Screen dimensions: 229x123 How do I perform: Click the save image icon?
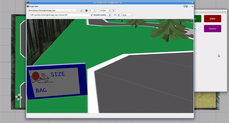(113, 11)
